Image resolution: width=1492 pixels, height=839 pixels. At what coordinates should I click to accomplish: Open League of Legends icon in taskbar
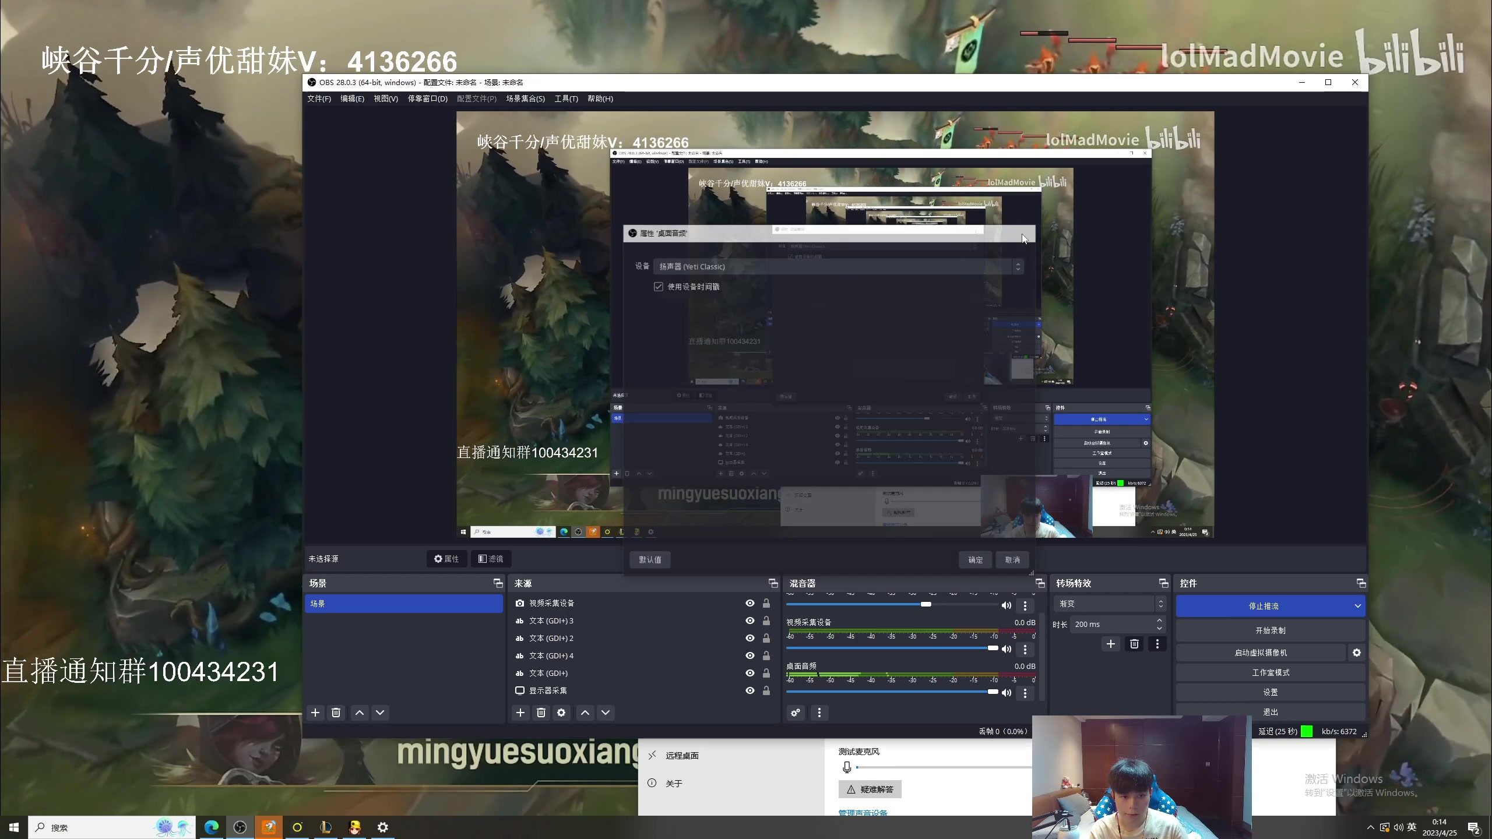coord(326,827)
